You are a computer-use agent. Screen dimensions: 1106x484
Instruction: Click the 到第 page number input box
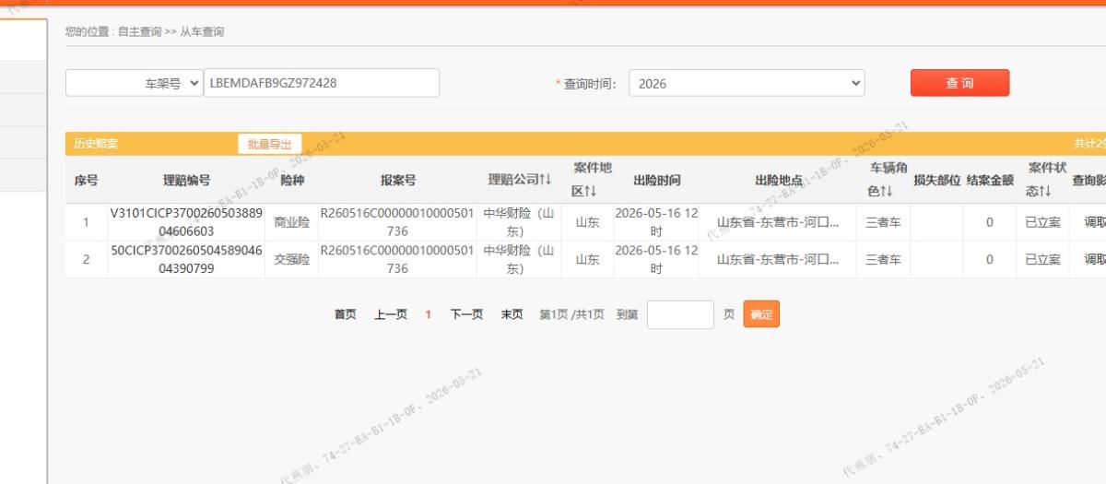coord(680,314)
